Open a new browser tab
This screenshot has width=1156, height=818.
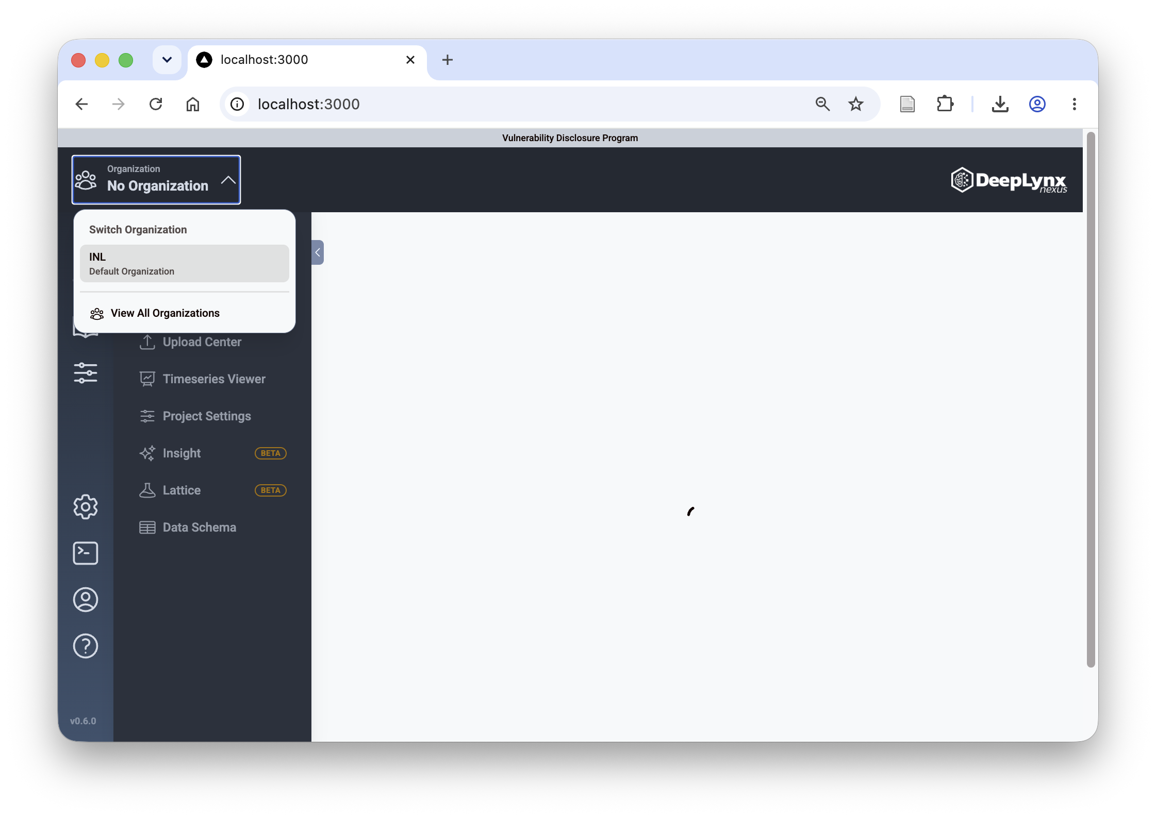[448, 60]
